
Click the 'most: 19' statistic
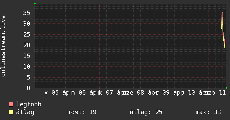pyautogui.click(x=82, y=112)
